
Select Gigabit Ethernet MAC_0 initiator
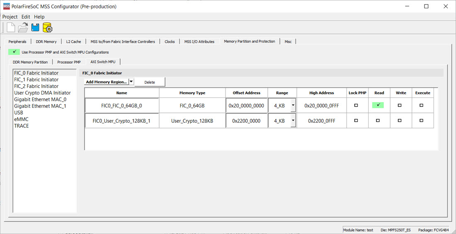point(40,99)
